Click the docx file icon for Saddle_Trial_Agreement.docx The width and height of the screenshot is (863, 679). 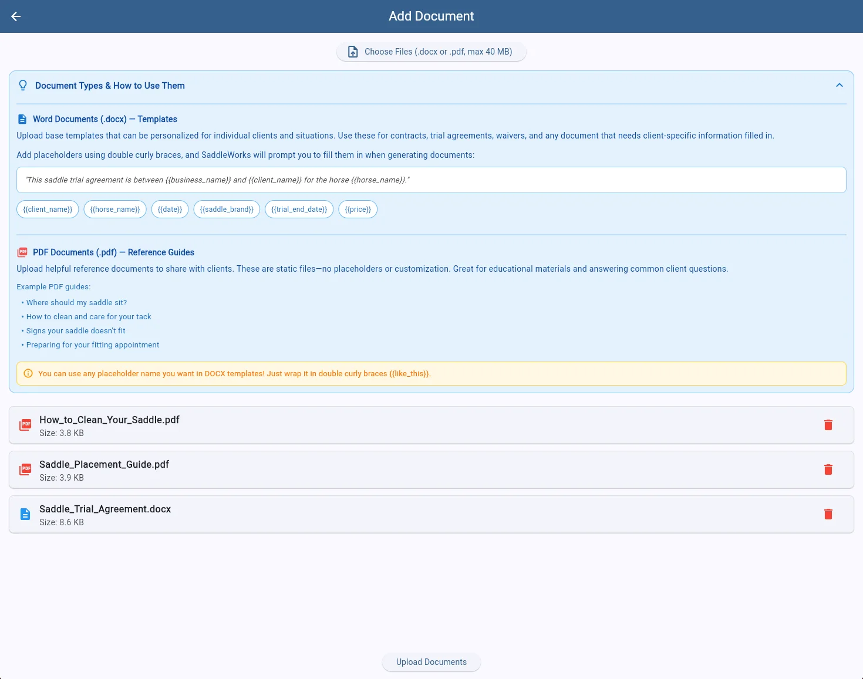(25, 514)
